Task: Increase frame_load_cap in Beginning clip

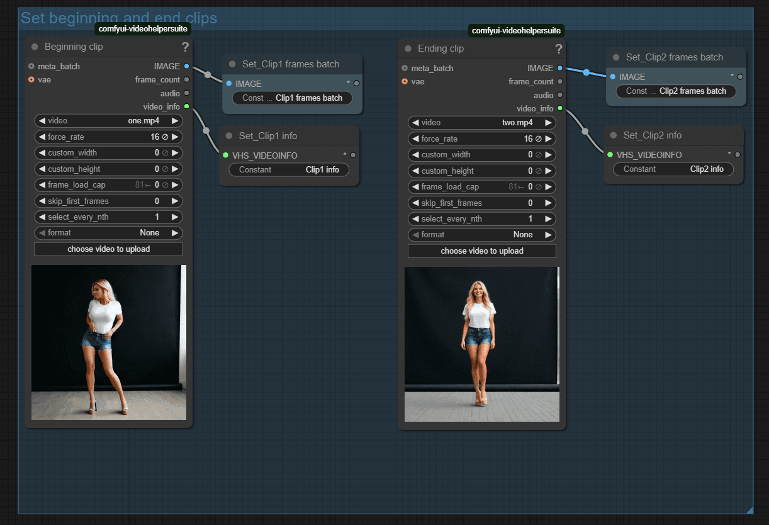Action: point(175,185)
